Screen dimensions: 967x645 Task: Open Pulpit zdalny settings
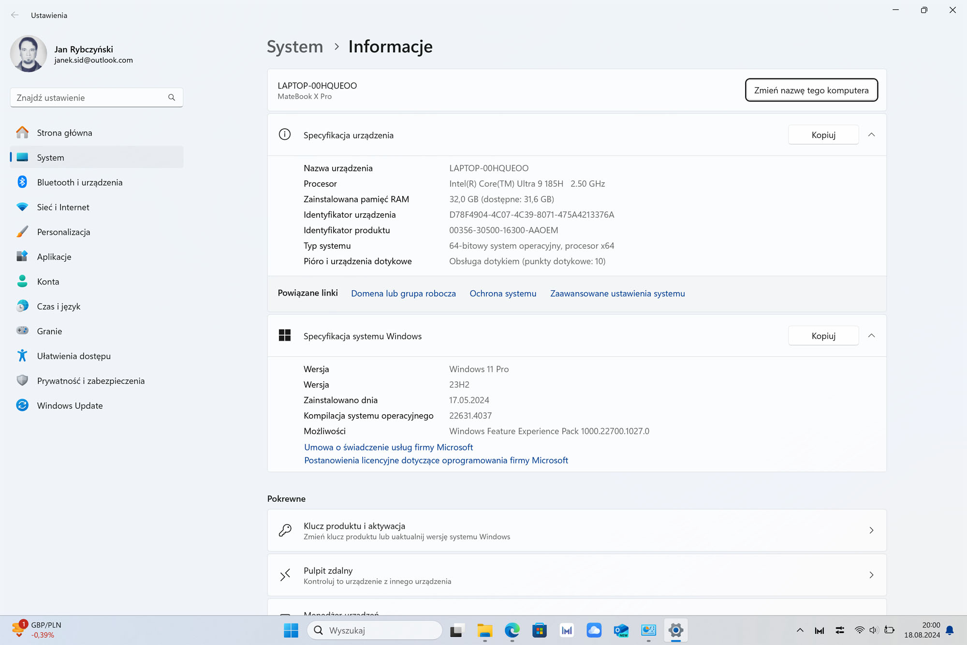click(577, 575)
